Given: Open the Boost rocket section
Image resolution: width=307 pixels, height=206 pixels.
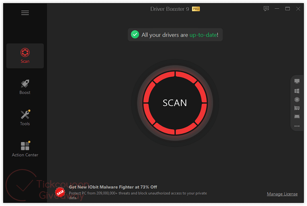Looking at the screenshot, I should pyautogui.click(x=25, y=87).
